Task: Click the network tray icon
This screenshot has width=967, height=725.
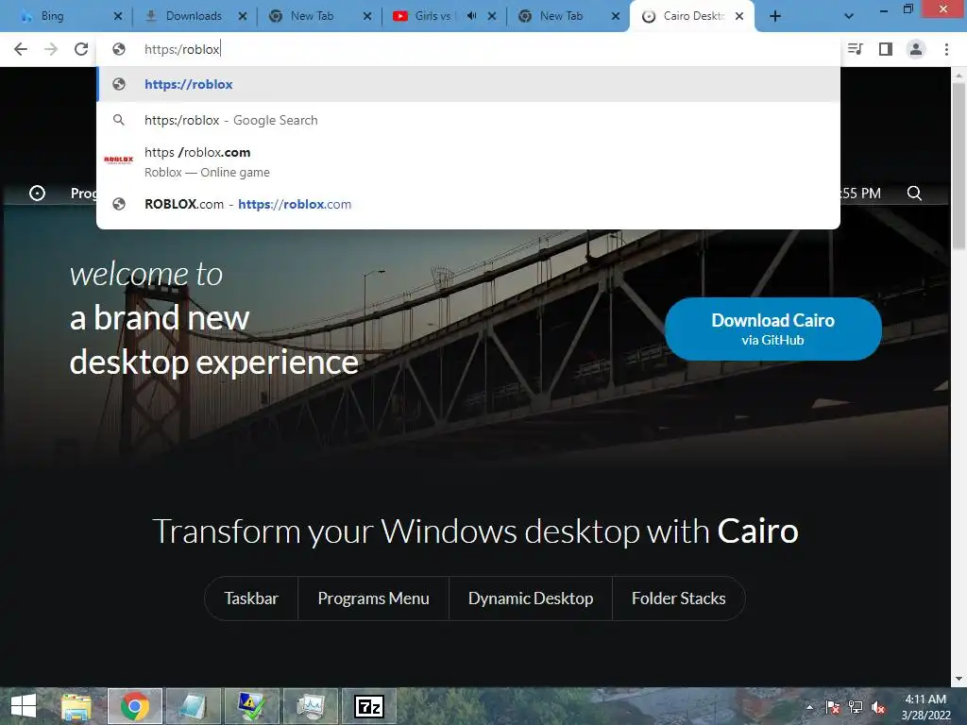Action: pos(856,707)
